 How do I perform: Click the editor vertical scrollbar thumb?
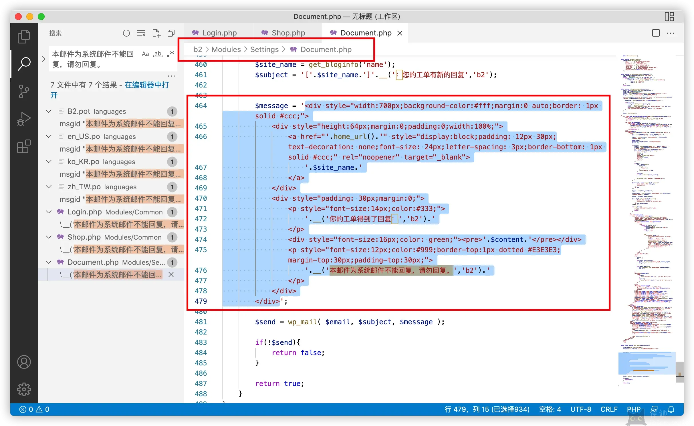(x=680, y=372)
